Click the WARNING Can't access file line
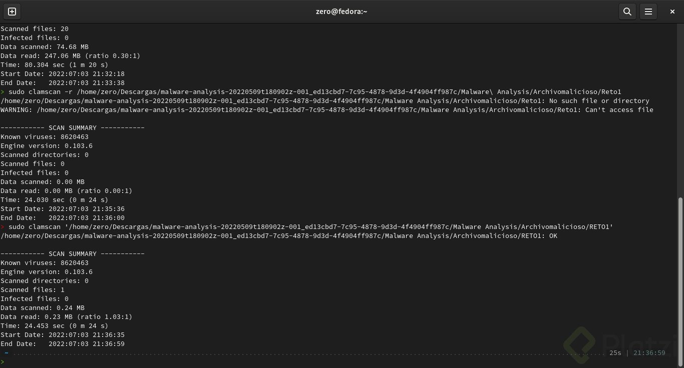Image resolution: width=684 pixels, height=368 pixels. [326, 110]
